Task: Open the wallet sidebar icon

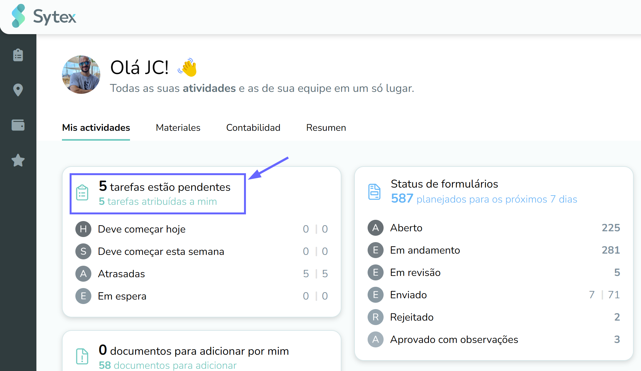Action: (18, 125)
